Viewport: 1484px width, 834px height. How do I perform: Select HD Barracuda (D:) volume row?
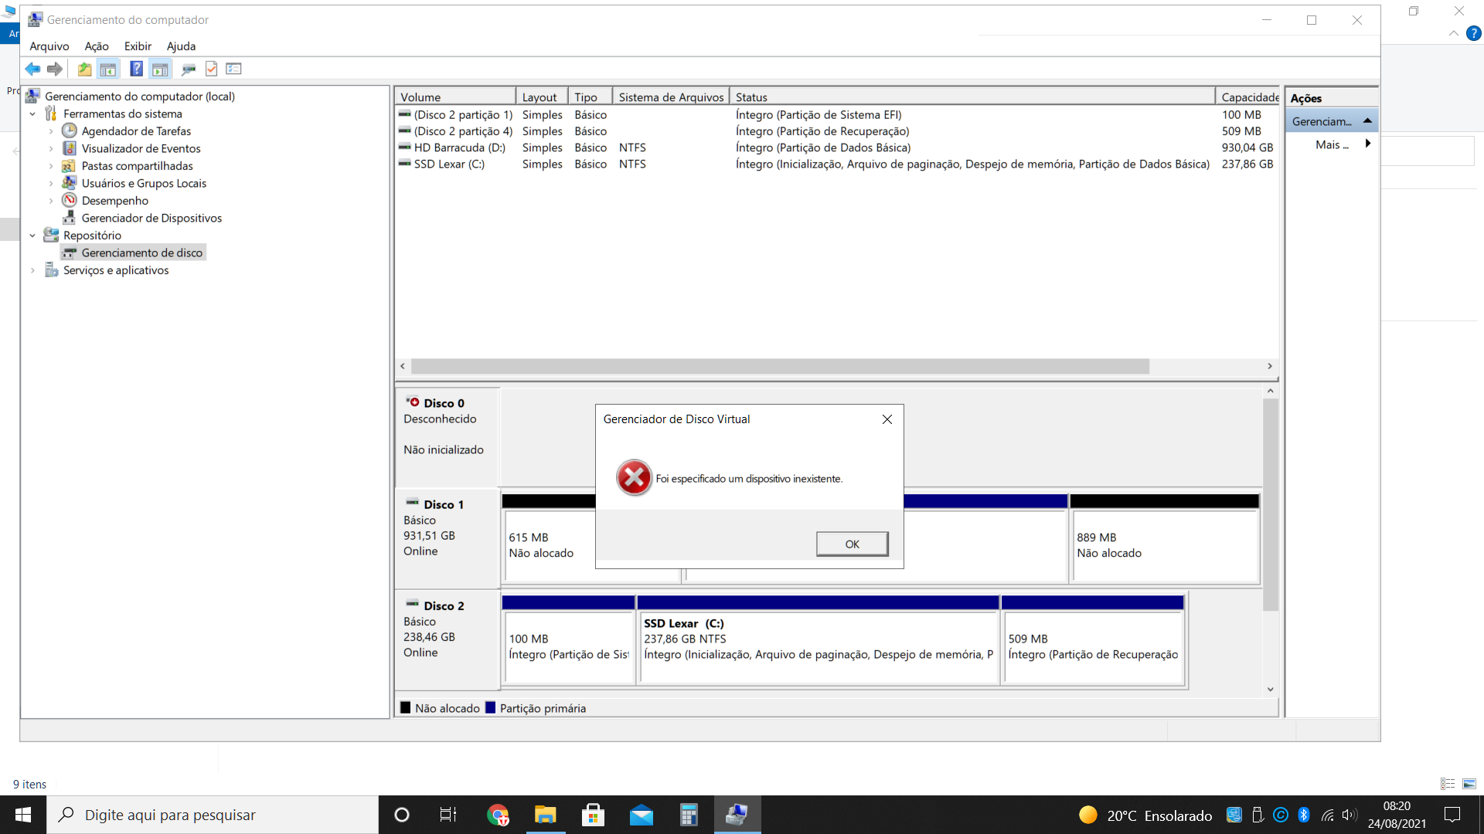click(x=836, y=147)
